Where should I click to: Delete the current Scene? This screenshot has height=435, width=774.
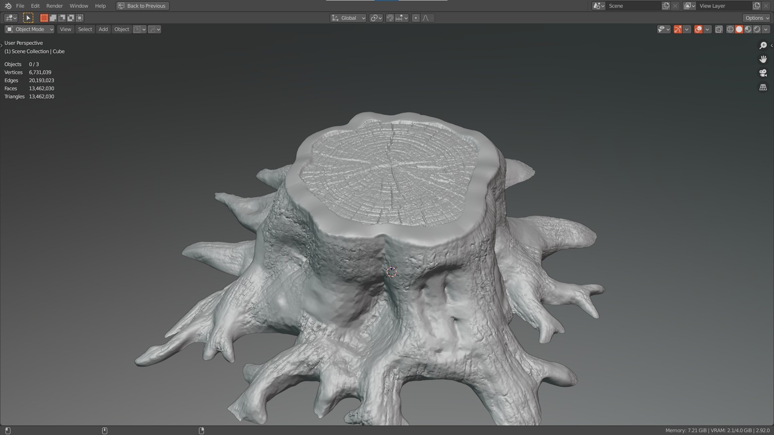click(675, 6)
